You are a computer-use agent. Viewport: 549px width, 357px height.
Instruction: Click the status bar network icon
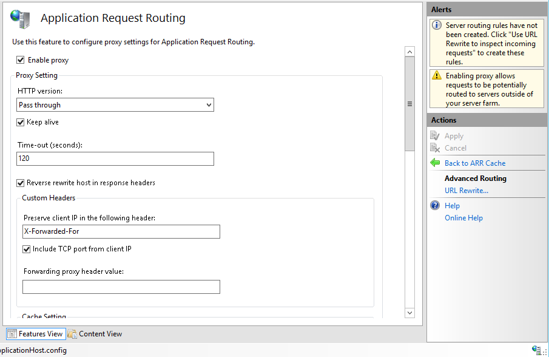pos(536,349)
